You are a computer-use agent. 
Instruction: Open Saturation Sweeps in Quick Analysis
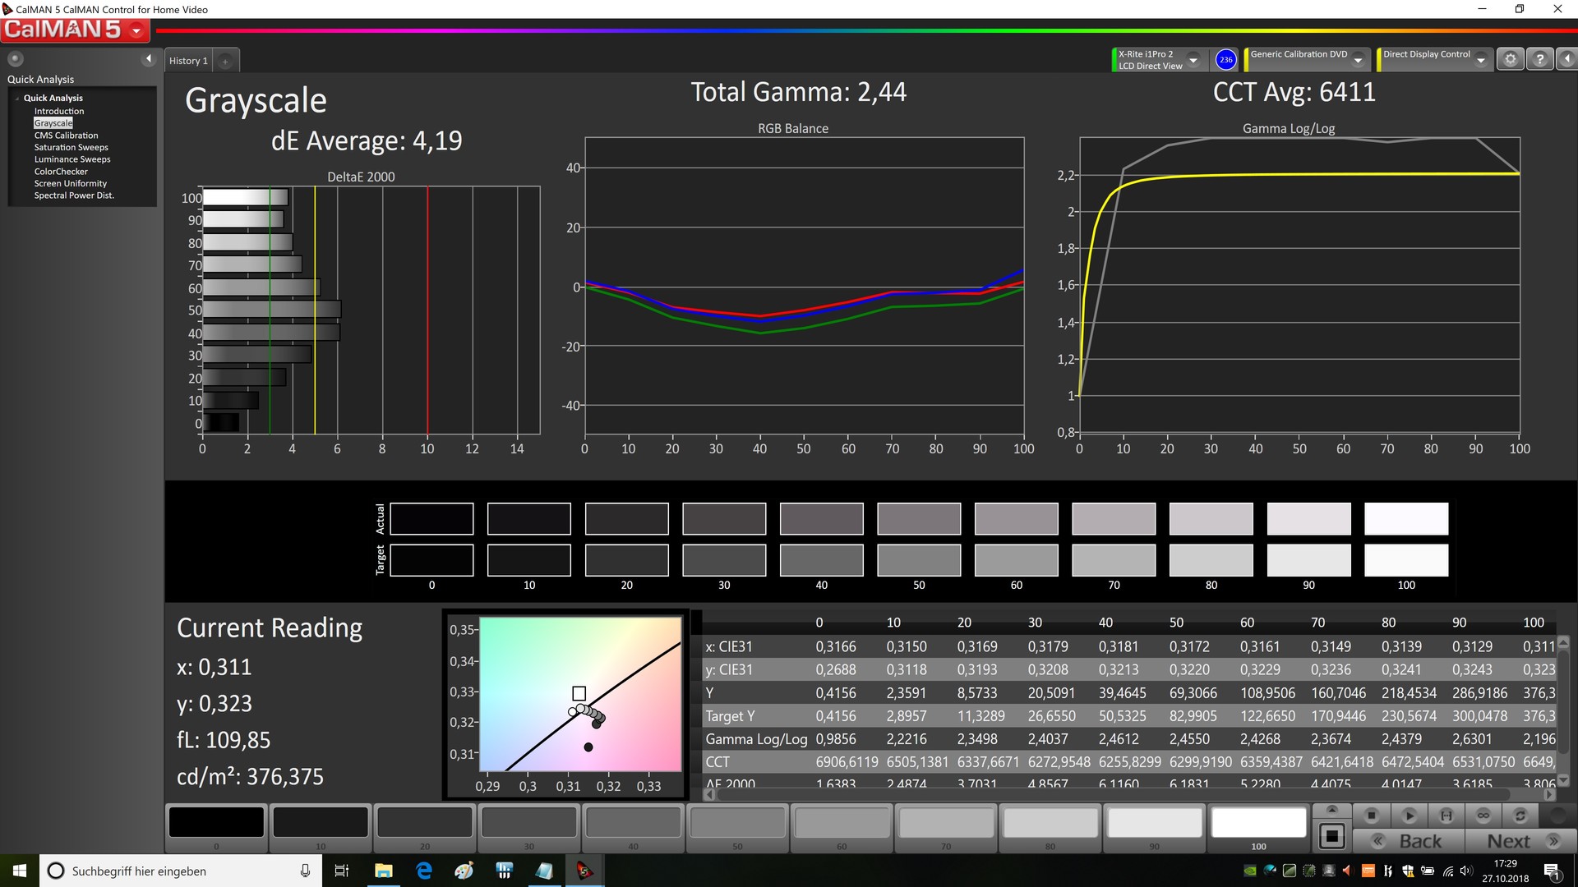pyautogui.click(x=71, y=148)
